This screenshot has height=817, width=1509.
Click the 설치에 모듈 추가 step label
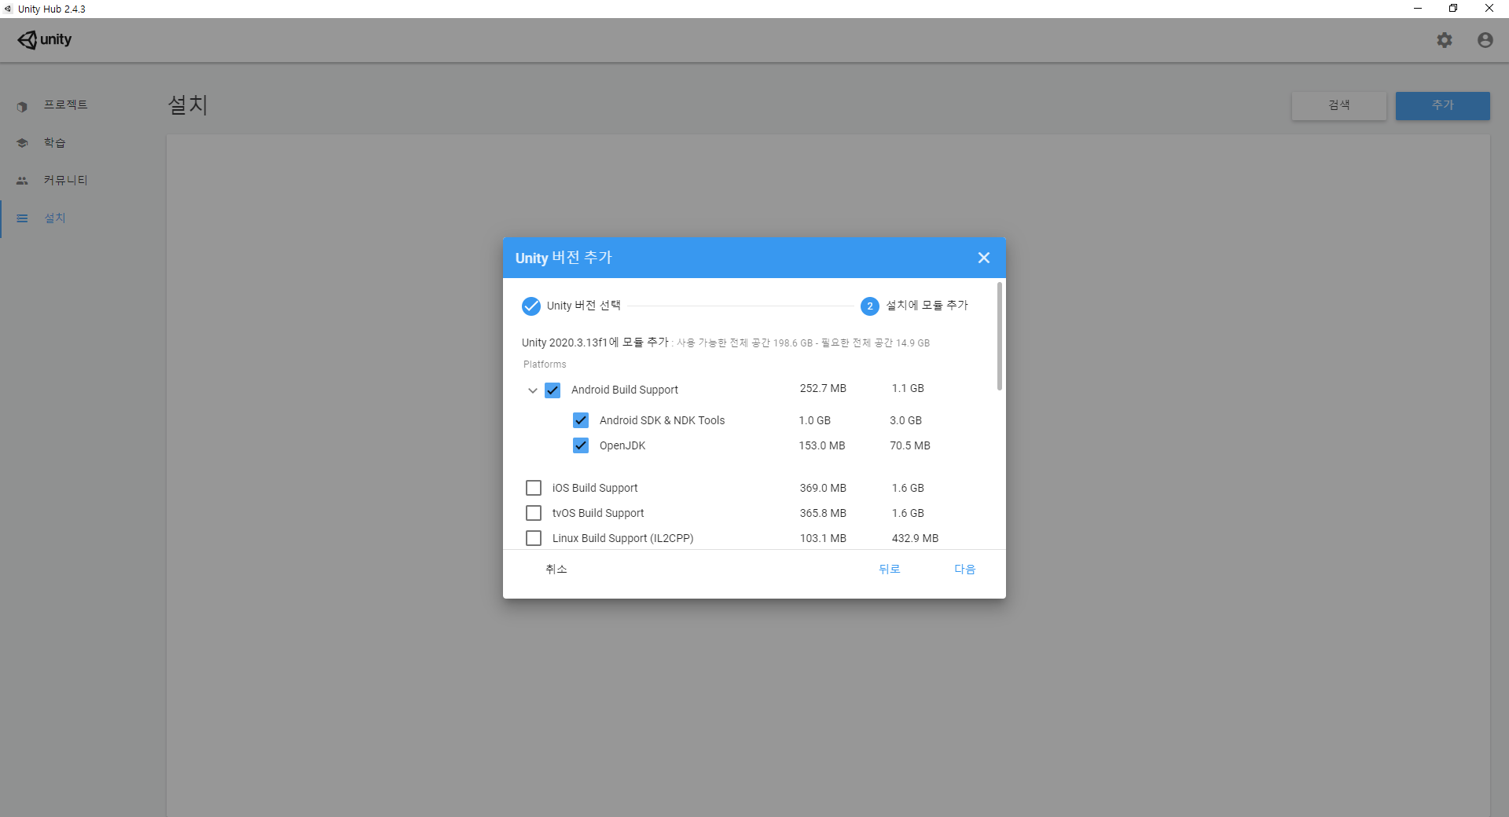pyautogui.click(x=927, y=306)
